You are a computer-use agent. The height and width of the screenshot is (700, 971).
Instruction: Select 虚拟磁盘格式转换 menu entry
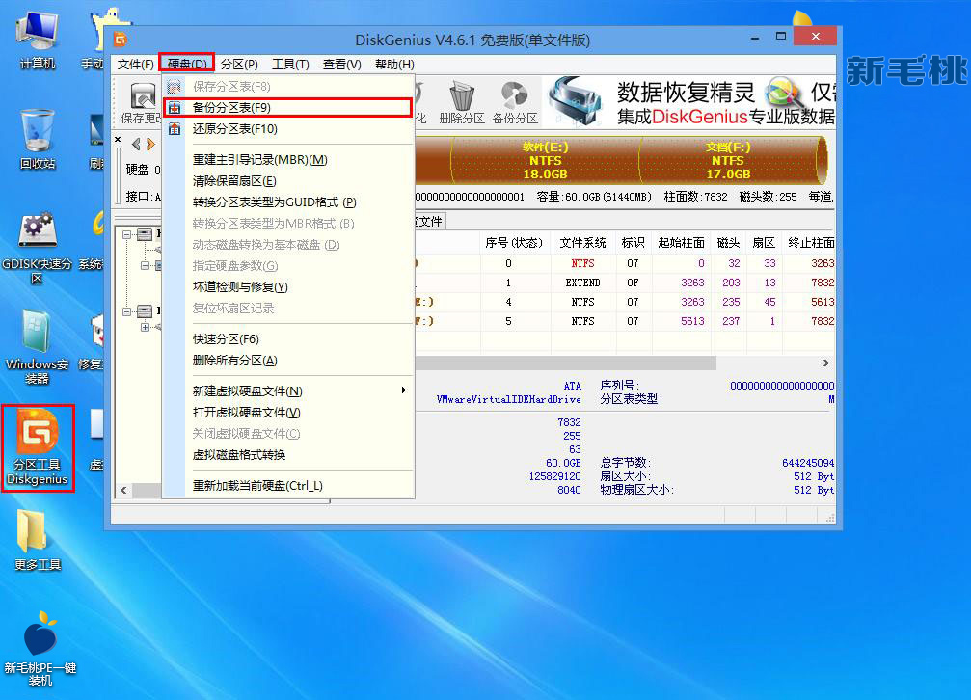click(288, 455)
